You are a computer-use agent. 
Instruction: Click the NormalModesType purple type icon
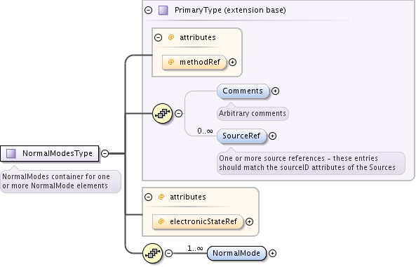pyautogui.click(x=11, y=154)
